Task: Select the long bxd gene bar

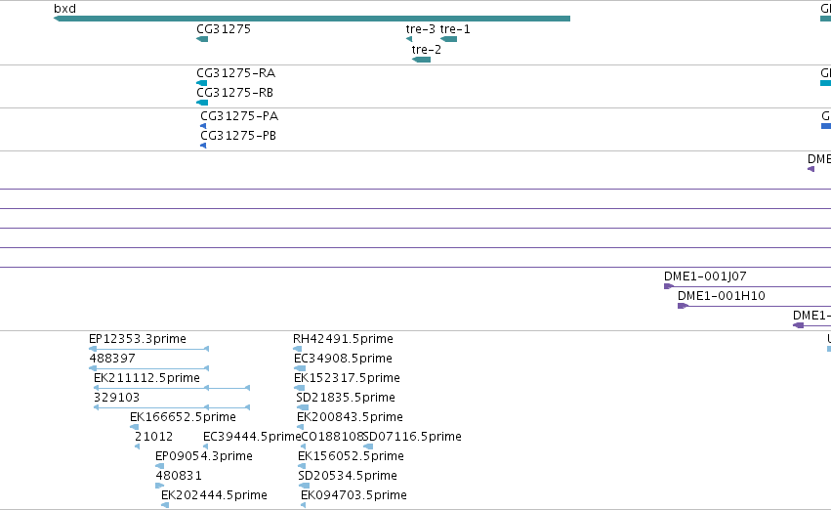Action: (x=312, y=19)
